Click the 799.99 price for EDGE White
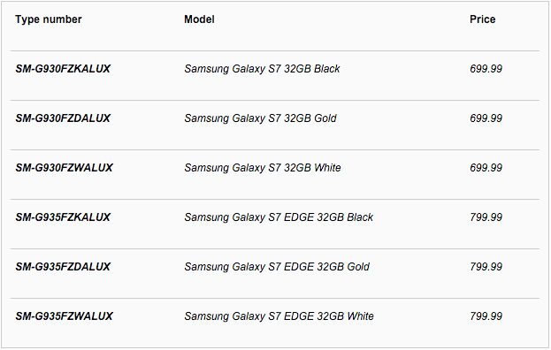Viewport: 551px width, 350px height. 486,316
